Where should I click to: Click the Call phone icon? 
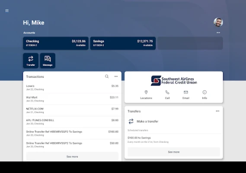(167, 92)
